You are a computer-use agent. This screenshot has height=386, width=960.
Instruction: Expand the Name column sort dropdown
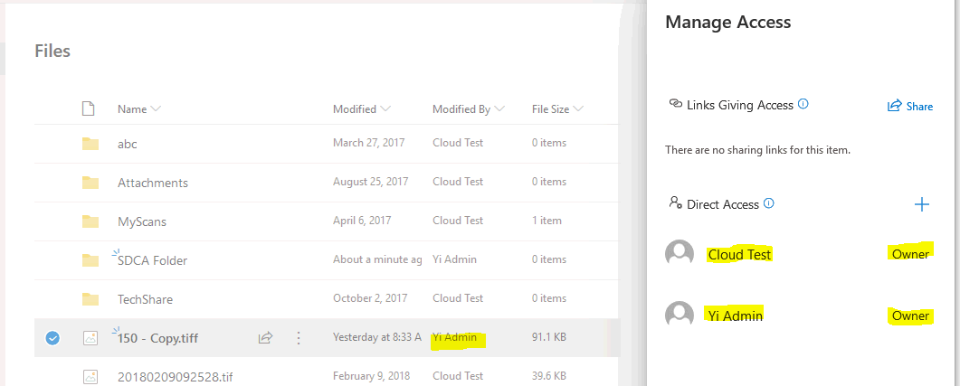156,109
